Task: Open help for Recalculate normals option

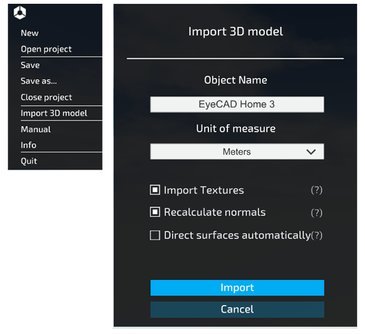Action: pyautogui.click(x=317, y=213)
